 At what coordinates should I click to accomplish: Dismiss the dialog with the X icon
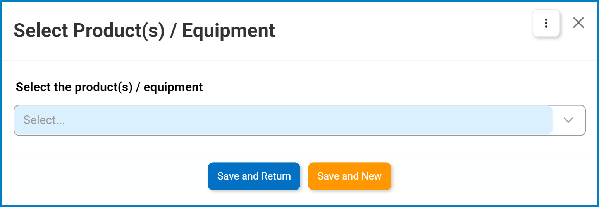click(x=578, y=23)
